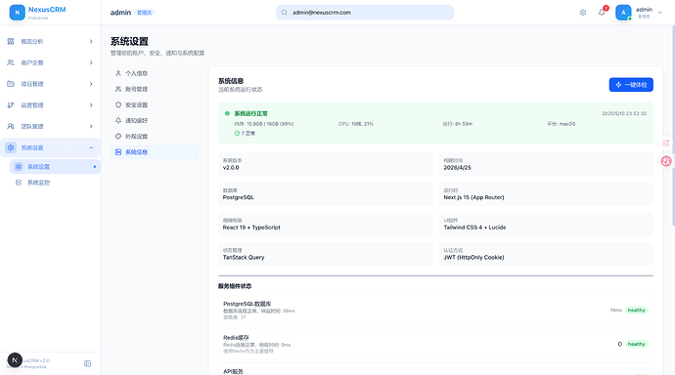
Task: Open settings via the top-bar gear icon
Action: pos(583,13)
